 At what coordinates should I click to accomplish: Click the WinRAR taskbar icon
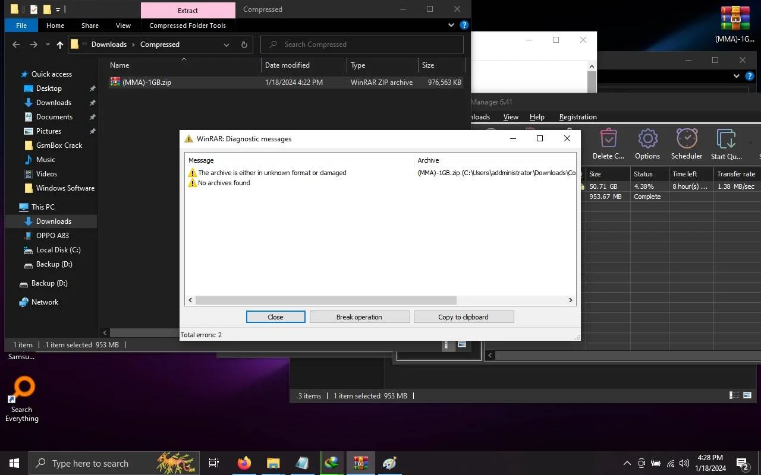click(360, 463)
